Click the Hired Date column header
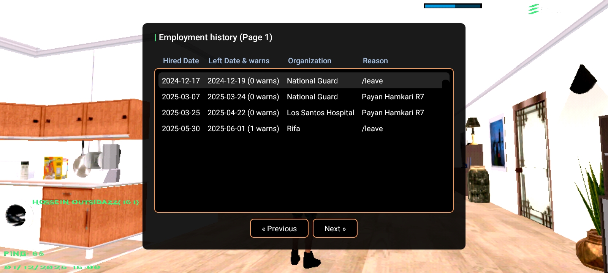 click(181, 61)
